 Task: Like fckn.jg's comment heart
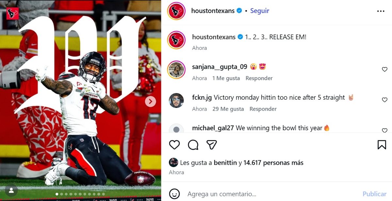pyautogui.click(x=384, y=100)
